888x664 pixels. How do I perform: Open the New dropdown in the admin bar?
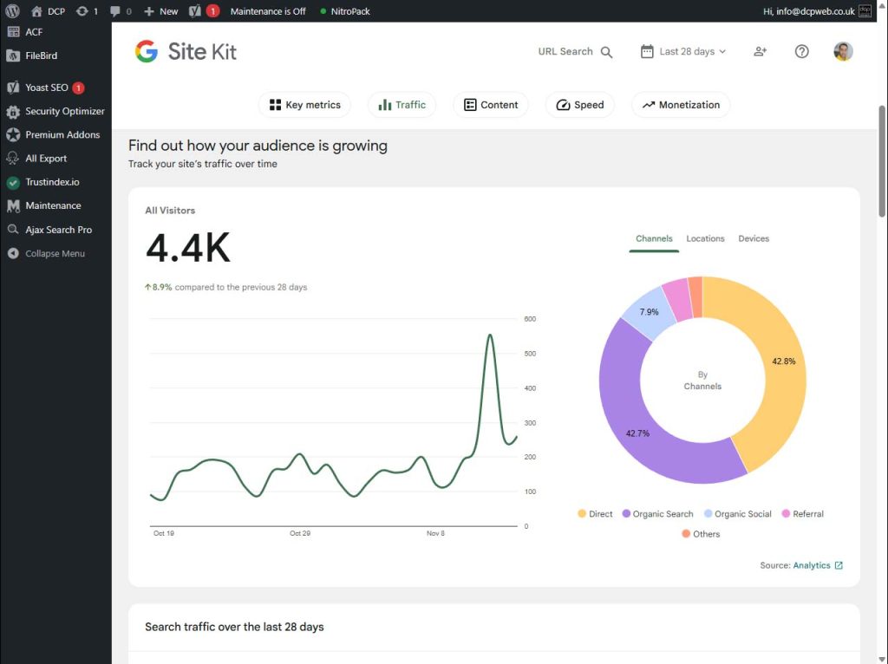point(160,11)
